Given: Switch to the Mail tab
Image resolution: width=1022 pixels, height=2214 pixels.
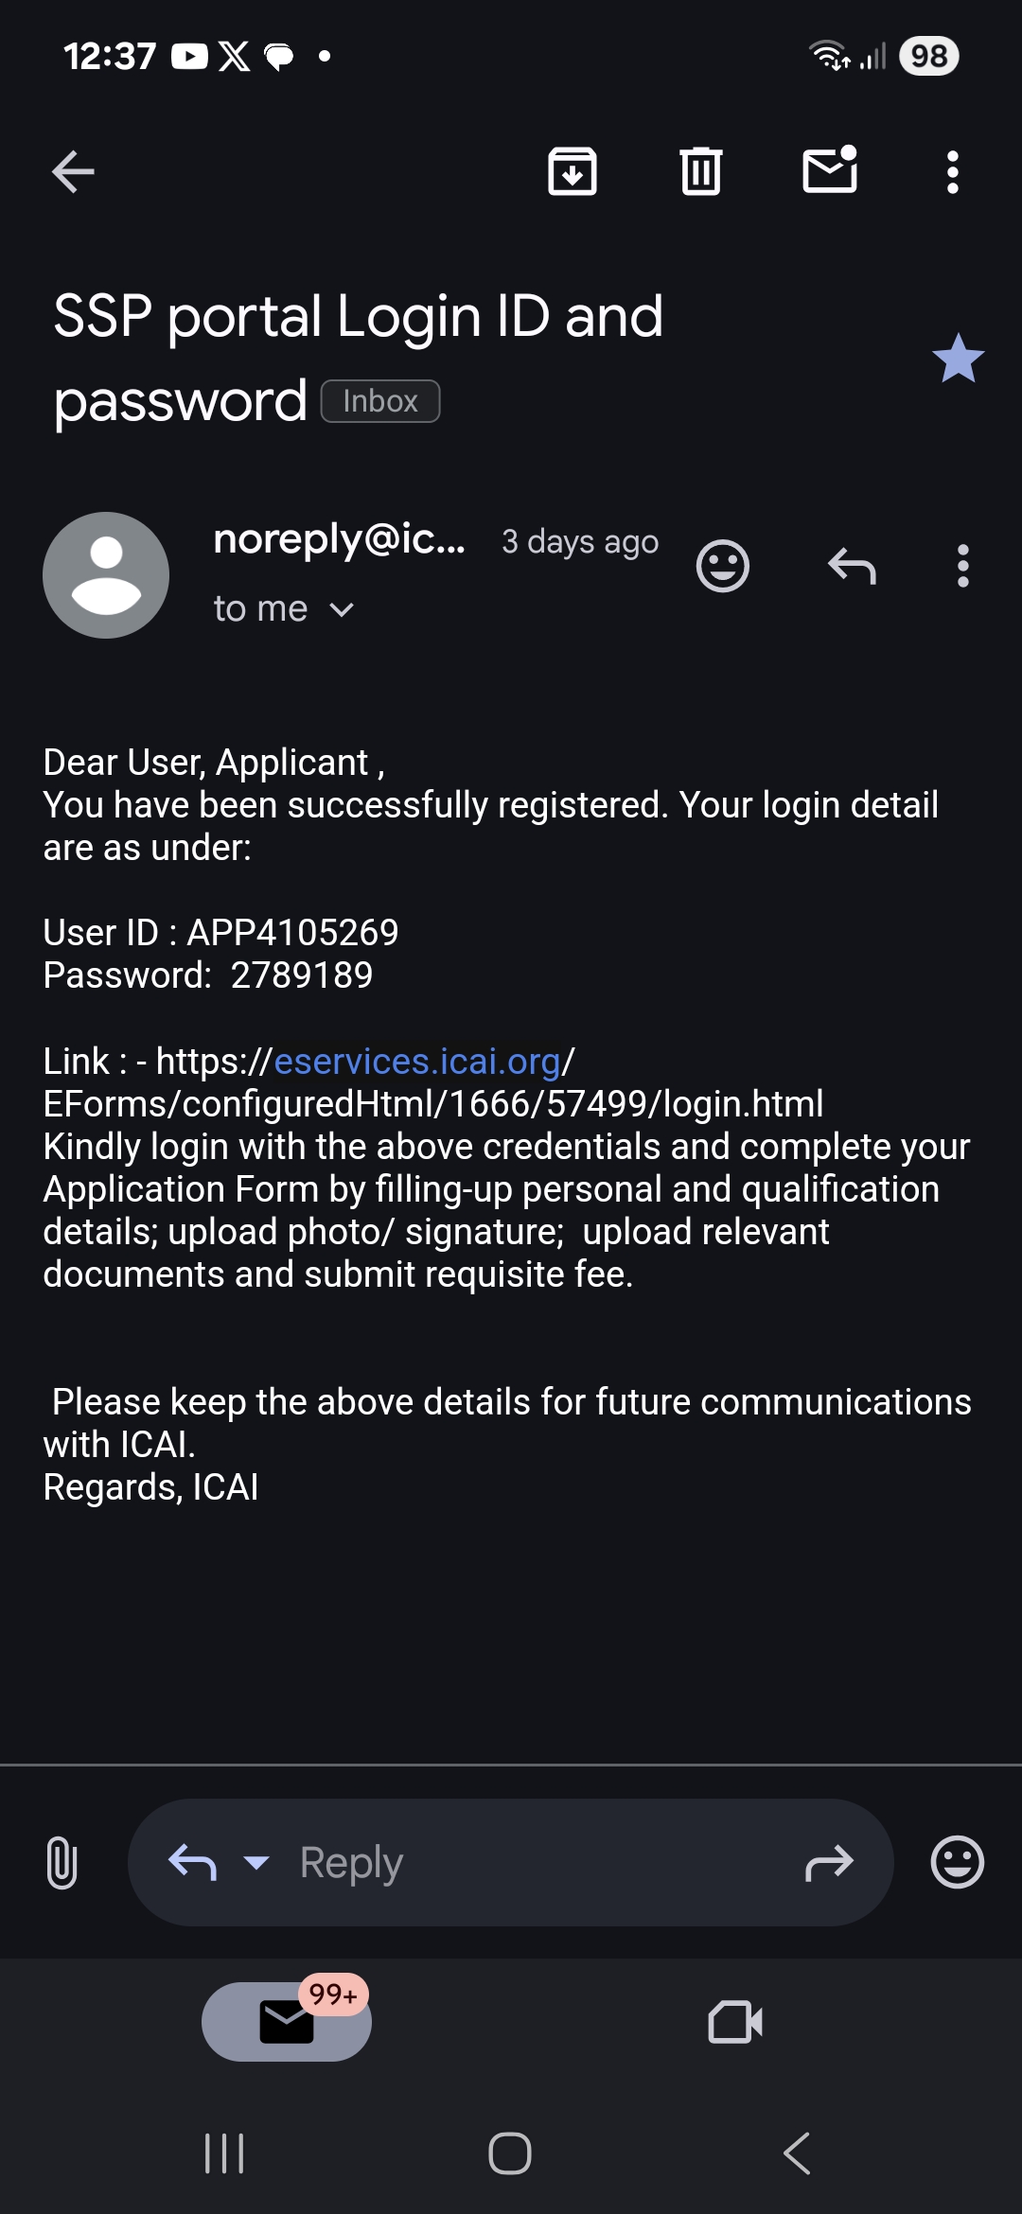Looking at the screenshot, I should tap(287, 2022).
